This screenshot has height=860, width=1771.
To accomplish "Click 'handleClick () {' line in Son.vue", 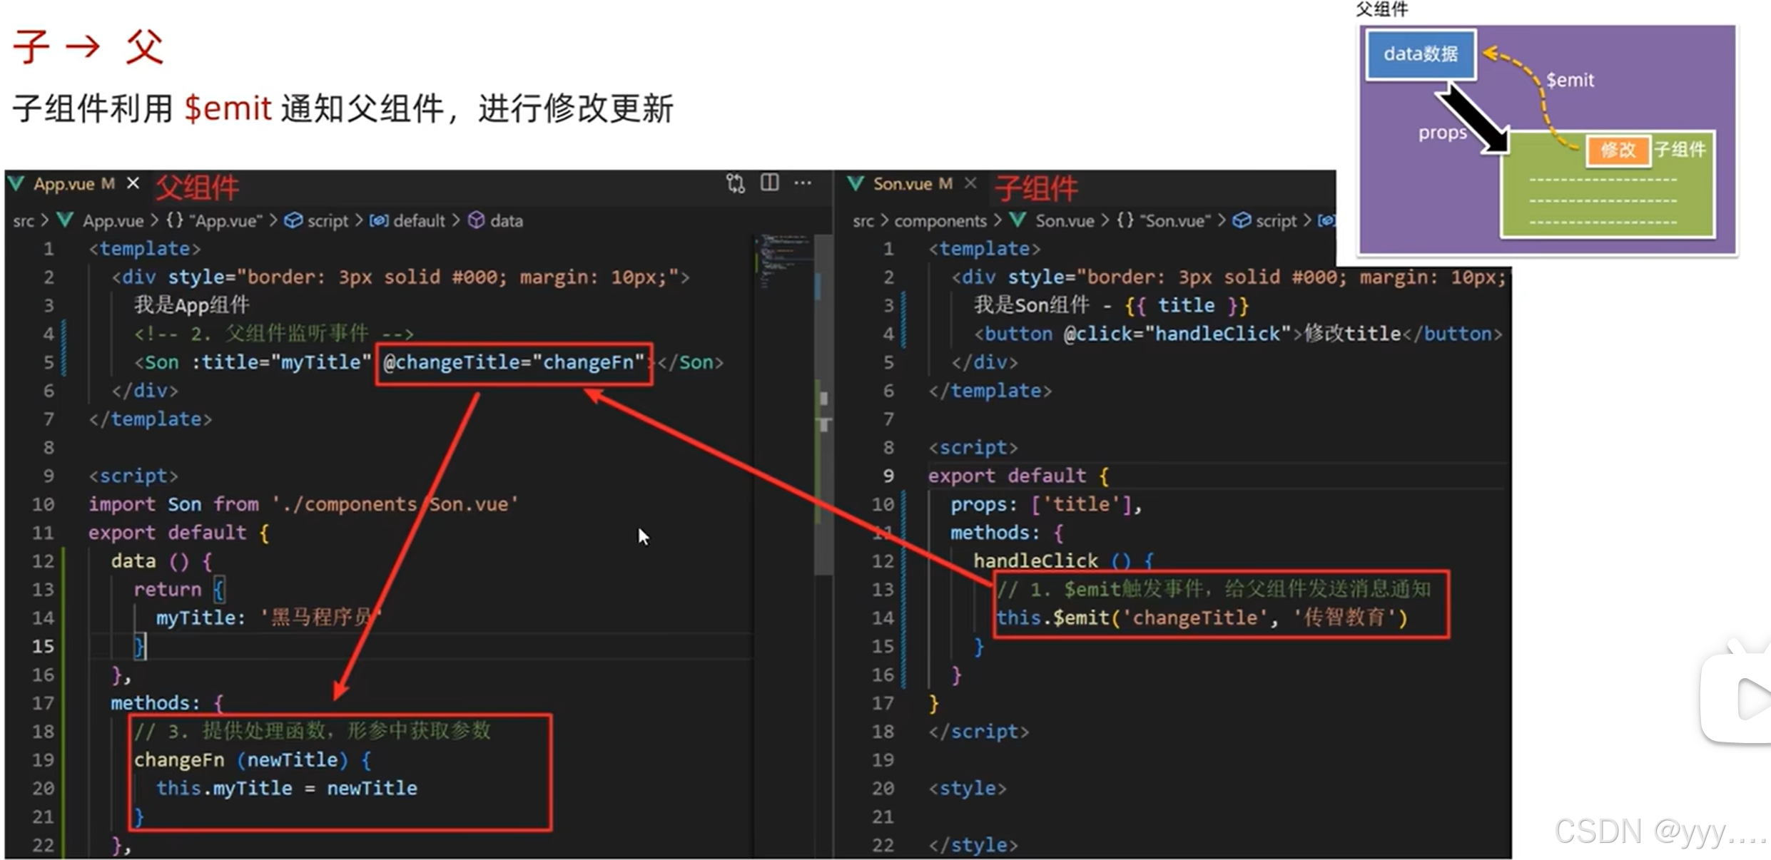I will 1064,560.
